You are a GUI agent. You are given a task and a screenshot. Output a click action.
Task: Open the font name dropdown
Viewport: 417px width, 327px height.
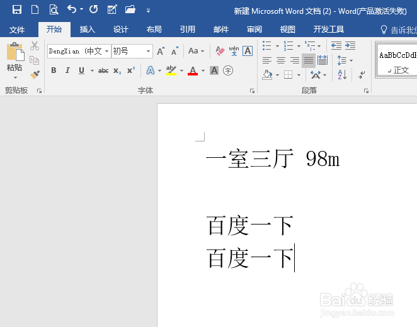[106, 51]
